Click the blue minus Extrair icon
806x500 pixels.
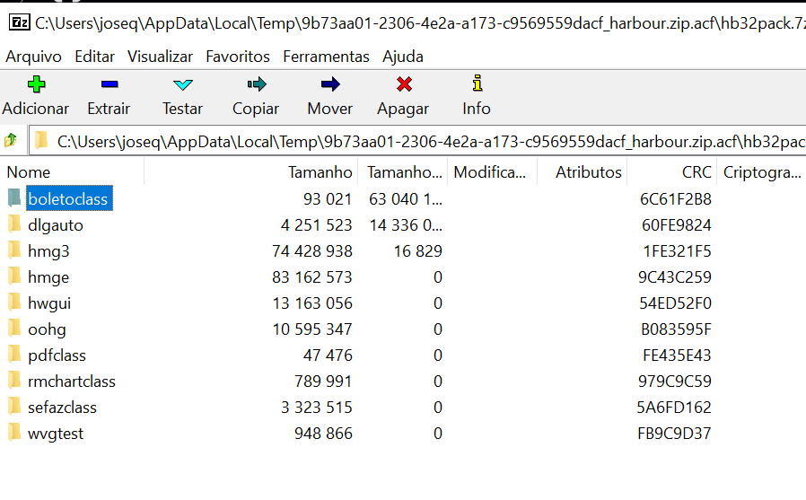click(x=109, y=84)
